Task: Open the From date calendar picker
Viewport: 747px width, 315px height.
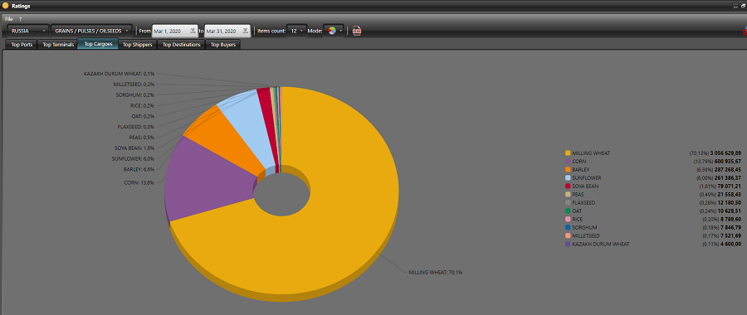Action: (x=193, y=31)
